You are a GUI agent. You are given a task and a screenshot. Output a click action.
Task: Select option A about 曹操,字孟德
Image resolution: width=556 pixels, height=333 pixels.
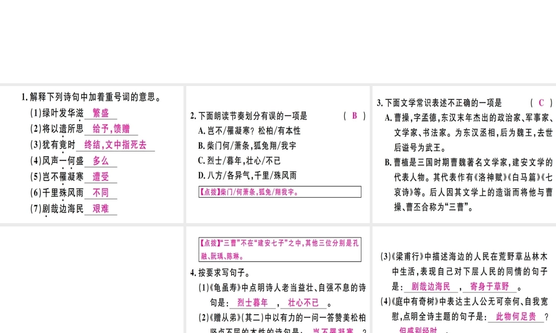coord(469,132)
